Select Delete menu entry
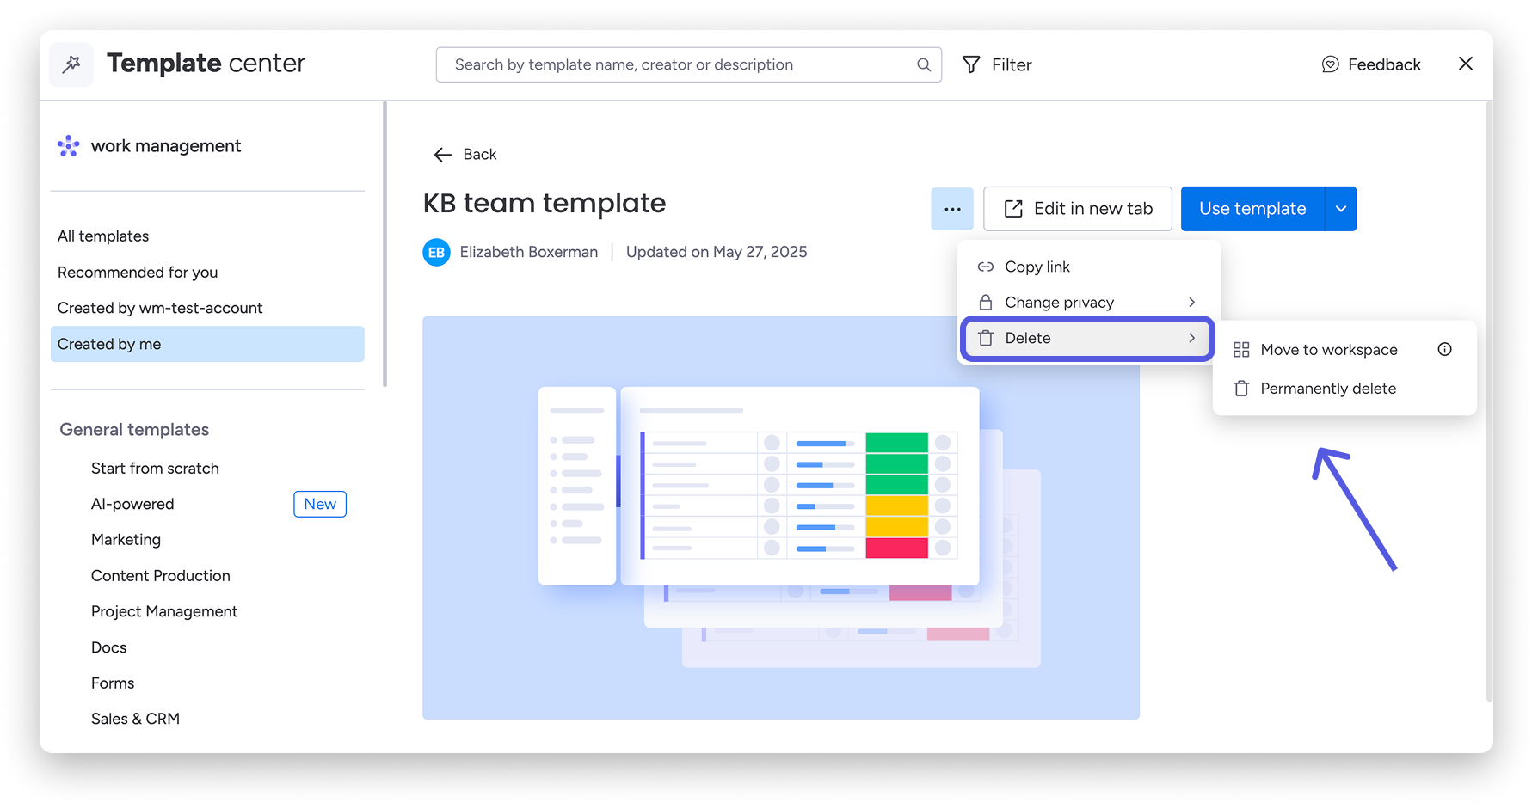 click(1088, 338)
